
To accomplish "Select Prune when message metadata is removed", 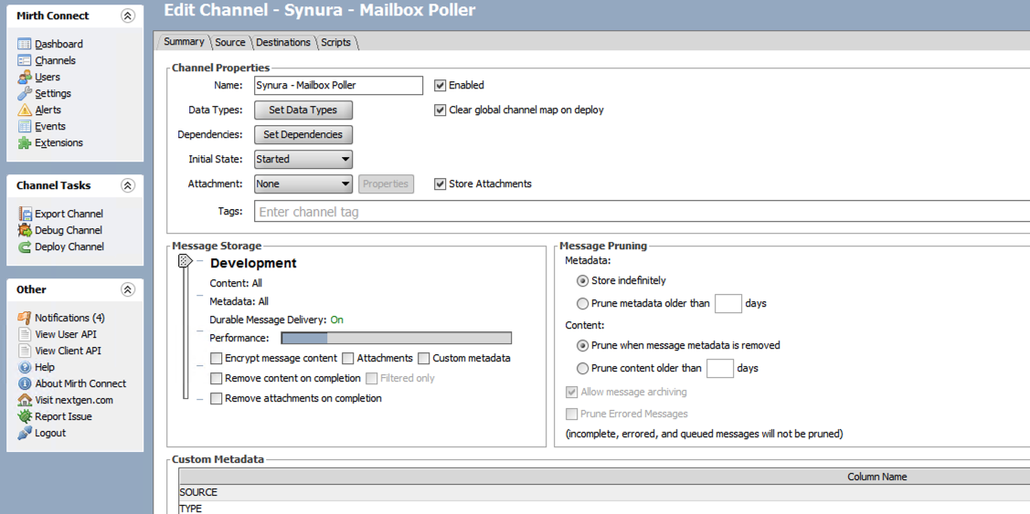I will point(581,344).
